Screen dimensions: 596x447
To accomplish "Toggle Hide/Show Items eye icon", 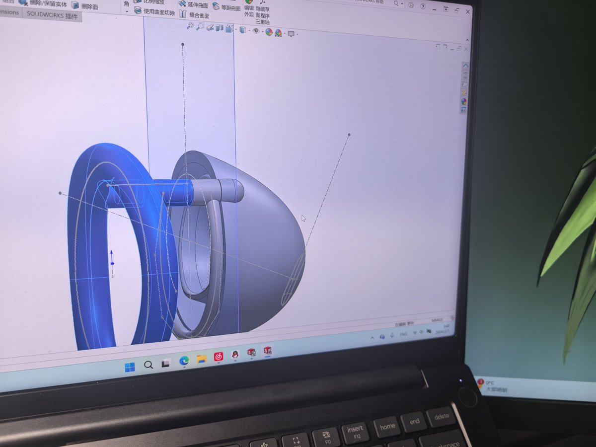I will [256, 31].
